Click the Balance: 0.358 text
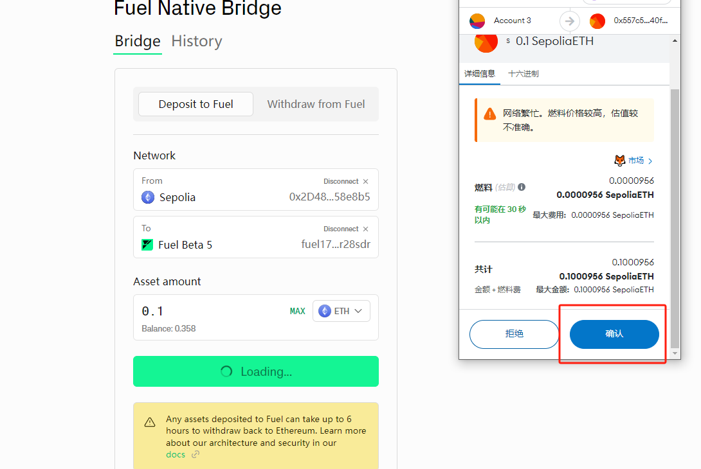The width and height of the screenshot is (701, 469). coord(168,329)
